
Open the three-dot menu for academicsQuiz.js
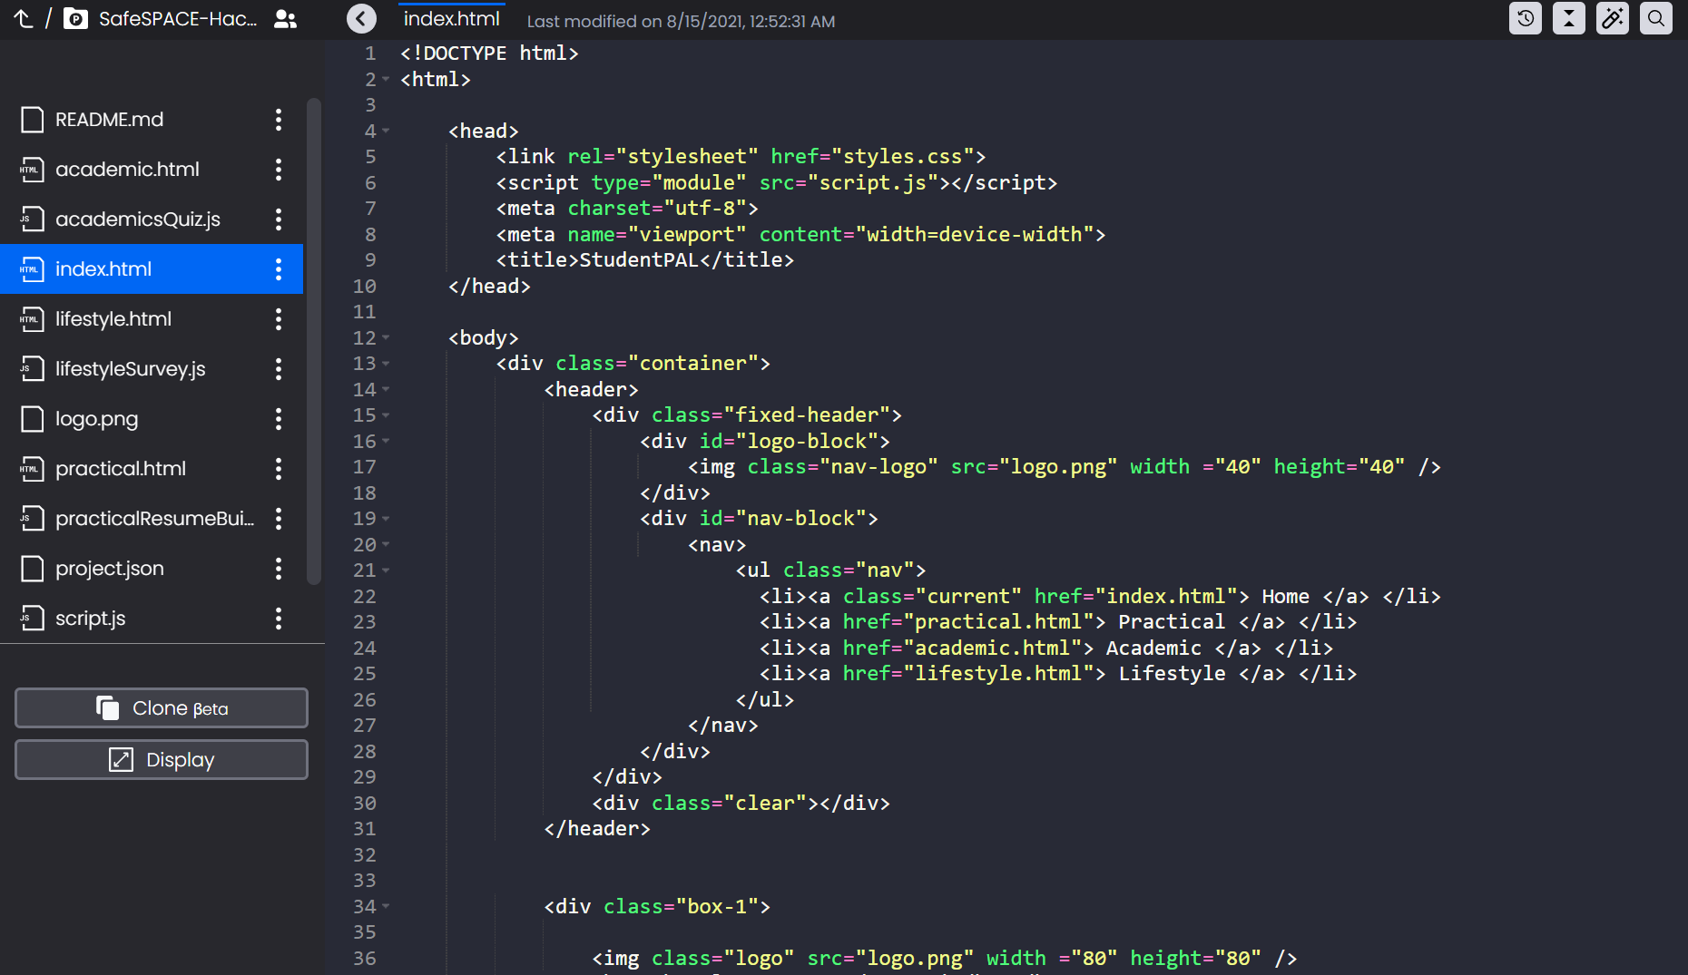click(x=279, y=219)
